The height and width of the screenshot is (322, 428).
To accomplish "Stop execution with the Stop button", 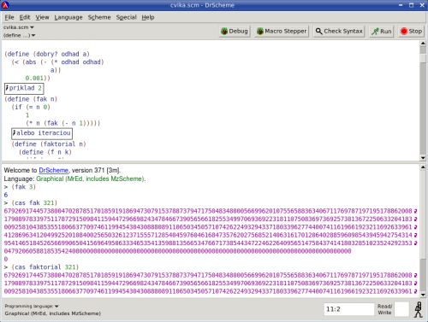I will [x=411, y=31].
